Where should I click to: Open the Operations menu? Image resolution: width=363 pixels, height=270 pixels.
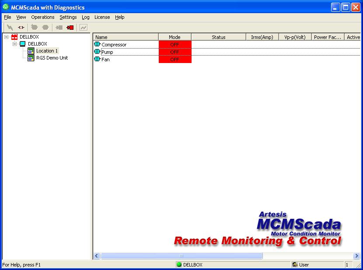click(42, 17)
